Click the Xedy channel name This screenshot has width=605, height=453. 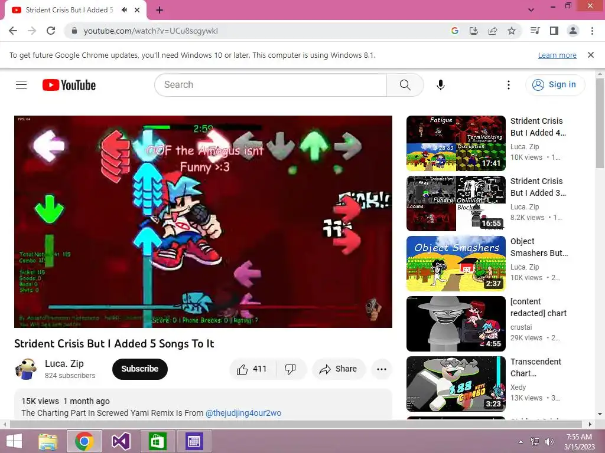click(x=518, y=387)
